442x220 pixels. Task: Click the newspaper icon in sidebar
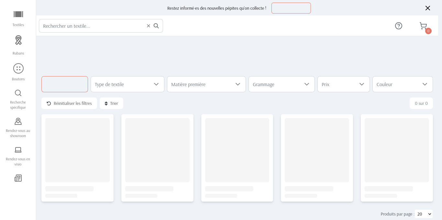18,178
